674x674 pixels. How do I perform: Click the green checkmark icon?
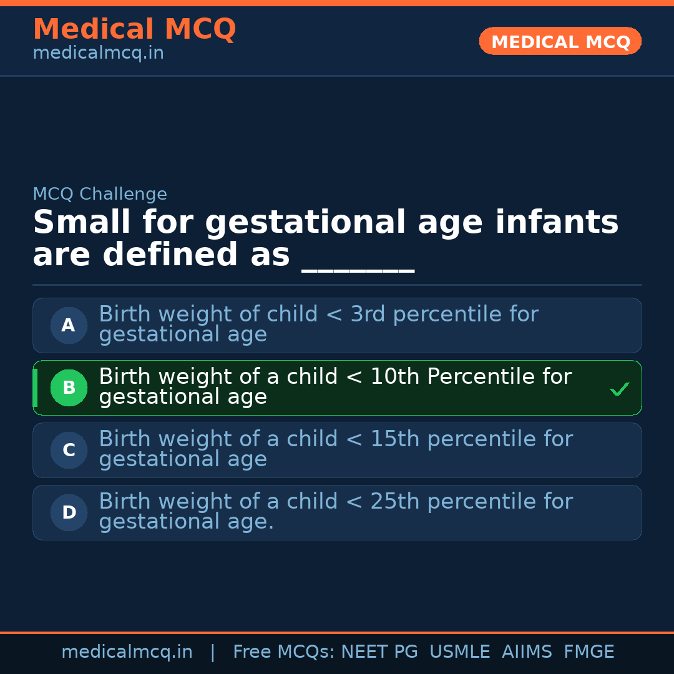619,389
